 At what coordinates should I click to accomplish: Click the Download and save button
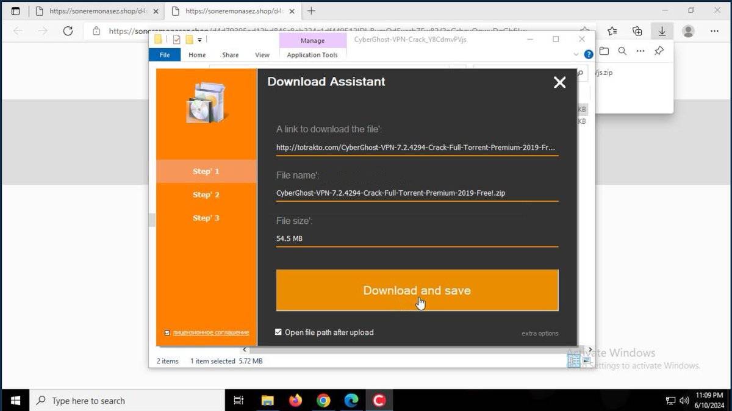coord(417,290)
